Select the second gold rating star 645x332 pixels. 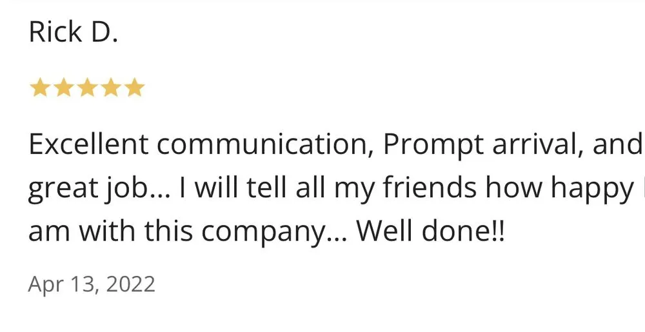[x=63, y=88]
